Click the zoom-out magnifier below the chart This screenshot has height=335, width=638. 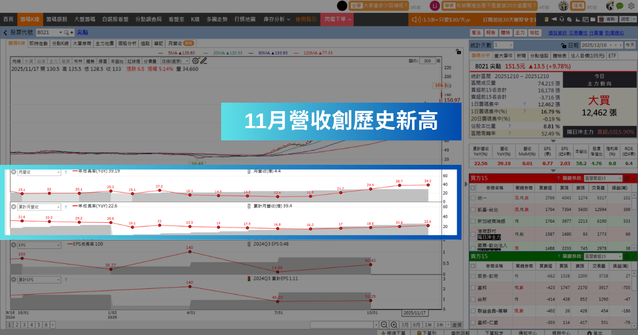click(384, 324)
